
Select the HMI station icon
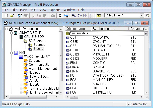coord(16,53)
